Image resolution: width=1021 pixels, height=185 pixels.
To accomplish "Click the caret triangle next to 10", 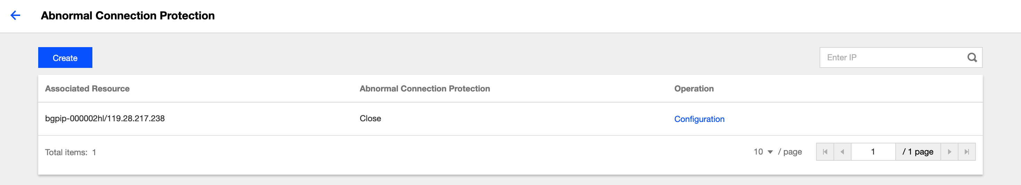I will pos(770,152).
